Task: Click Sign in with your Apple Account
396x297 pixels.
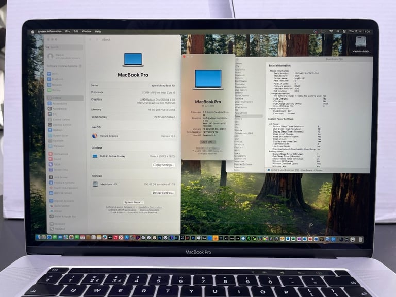Action: [64, 56]
